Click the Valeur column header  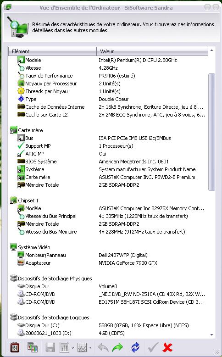click(152, 51)
